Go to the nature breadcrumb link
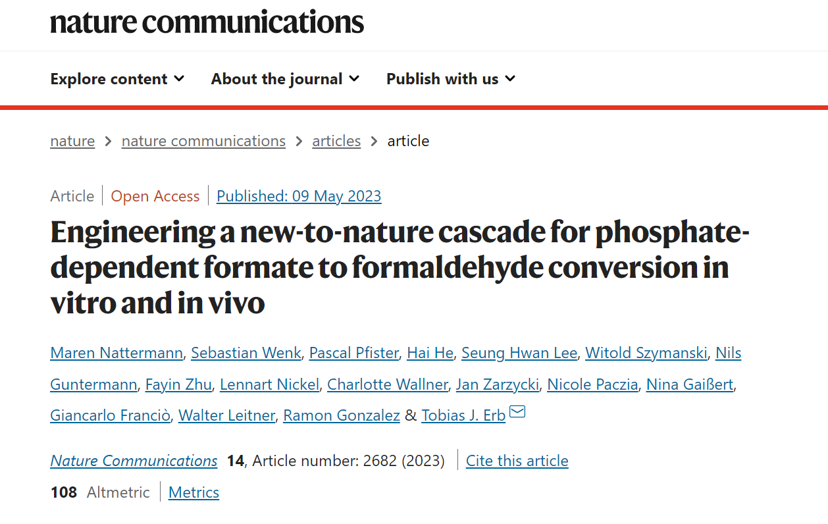Screen dimensions: 828x524 pos(72,141)
